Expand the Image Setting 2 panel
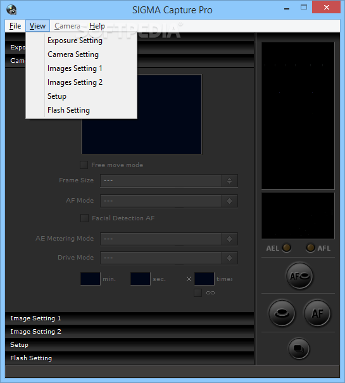Viewport: 345px width, 383px height. [130, 332]
